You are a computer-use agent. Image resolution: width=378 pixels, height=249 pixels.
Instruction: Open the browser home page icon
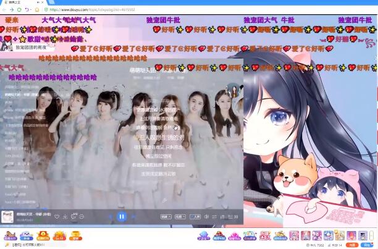(x=37, y=10)
